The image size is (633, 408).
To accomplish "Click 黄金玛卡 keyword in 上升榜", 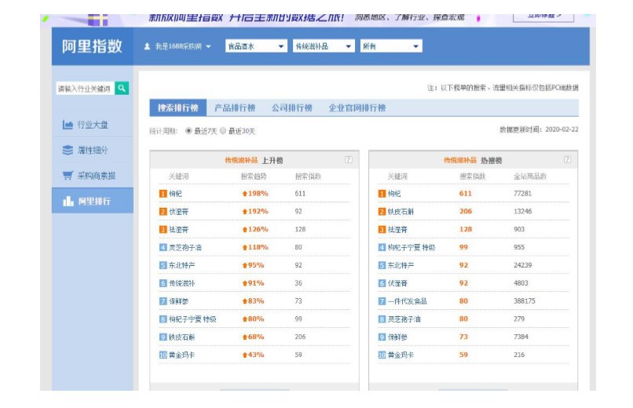I will pyautogui.click(x=181, y=355).
